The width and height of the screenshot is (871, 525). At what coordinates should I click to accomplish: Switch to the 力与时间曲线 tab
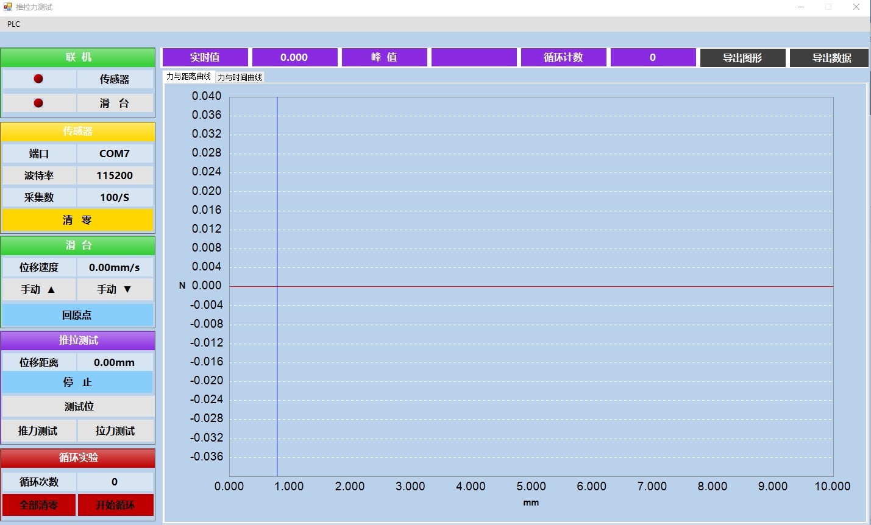(240, 77)
